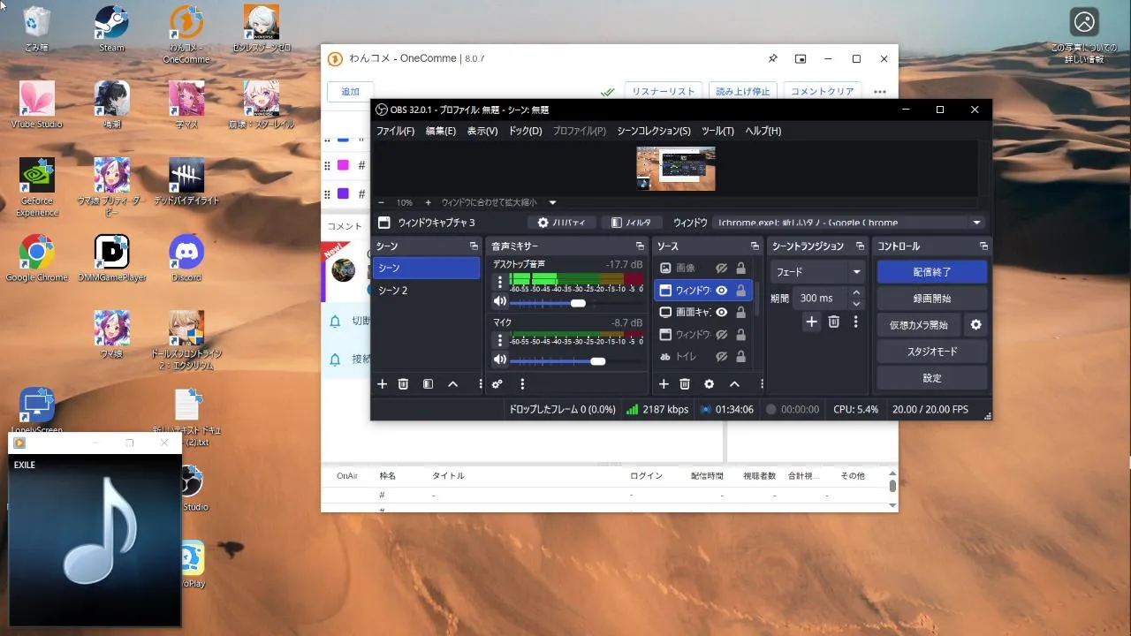Open 表示(V) menu in OBS
This screenshot has height=636, width=1131.
click(x=482, y=131)
